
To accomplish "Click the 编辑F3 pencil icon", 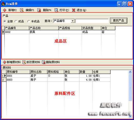I will point(22,10).
